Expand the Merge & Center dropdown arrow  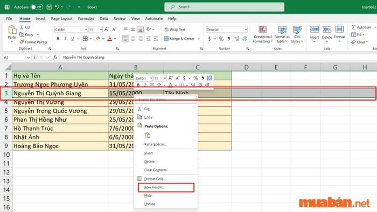[199, 39]
